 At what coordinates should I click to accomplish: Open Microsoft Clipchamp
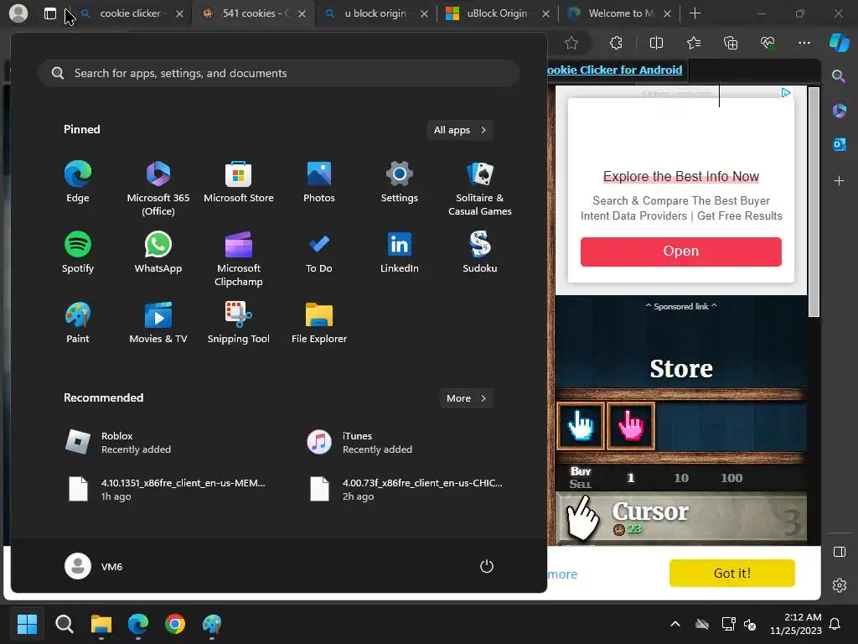239,259
